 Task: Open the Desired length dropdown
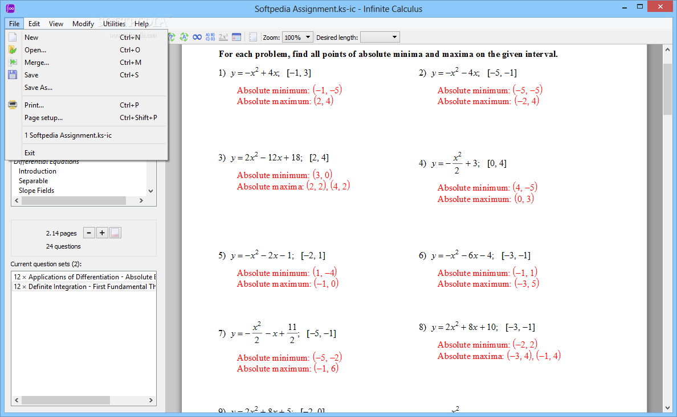(380, 37)
